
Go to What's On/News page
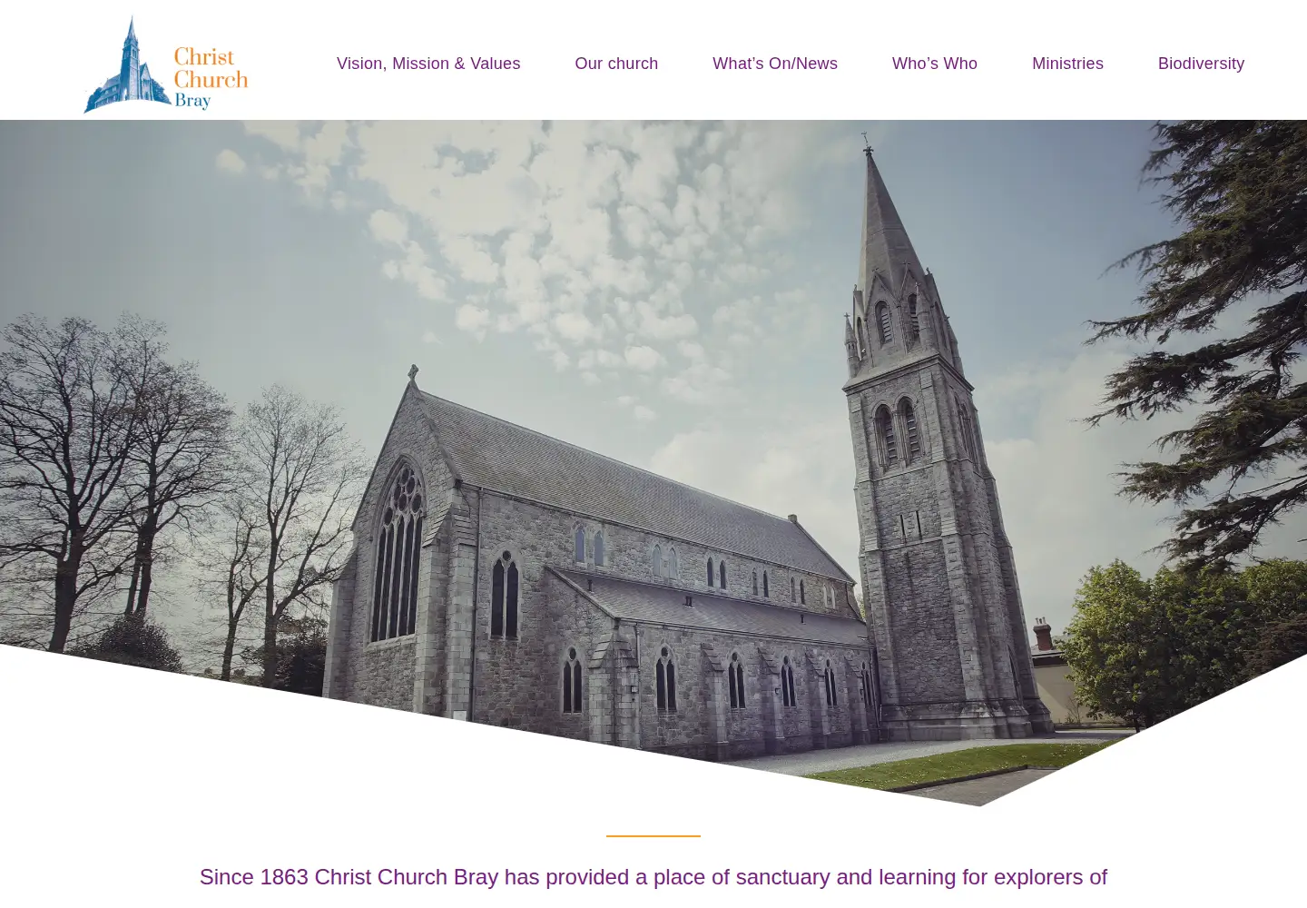coord(775,64)
